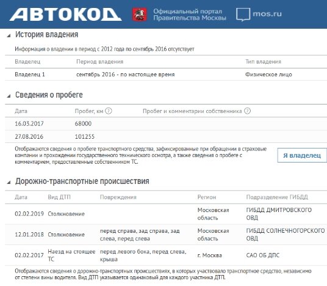Image resolution: width=327 pixels, height=286 pixels.
Task: Select Столкновение type in 12.01.2018 row
Action: pos(66,235)
